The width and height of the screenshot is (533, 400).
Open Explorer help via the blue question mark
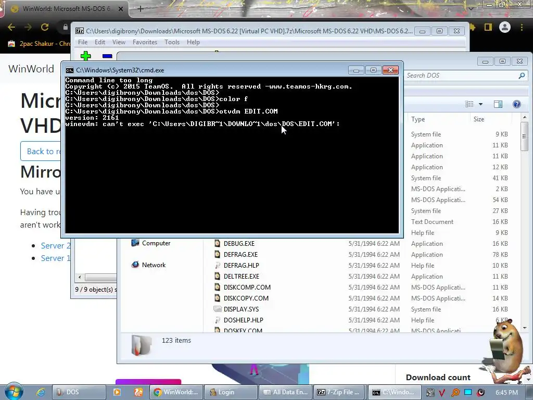pyautogui.click(x=516, y=104)
